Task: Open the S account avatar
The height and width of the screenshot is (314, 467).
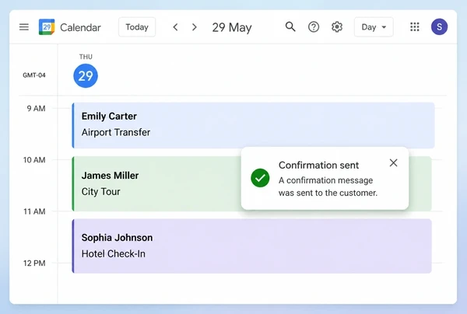Action: pyautogui.click(x=439, y=26)
